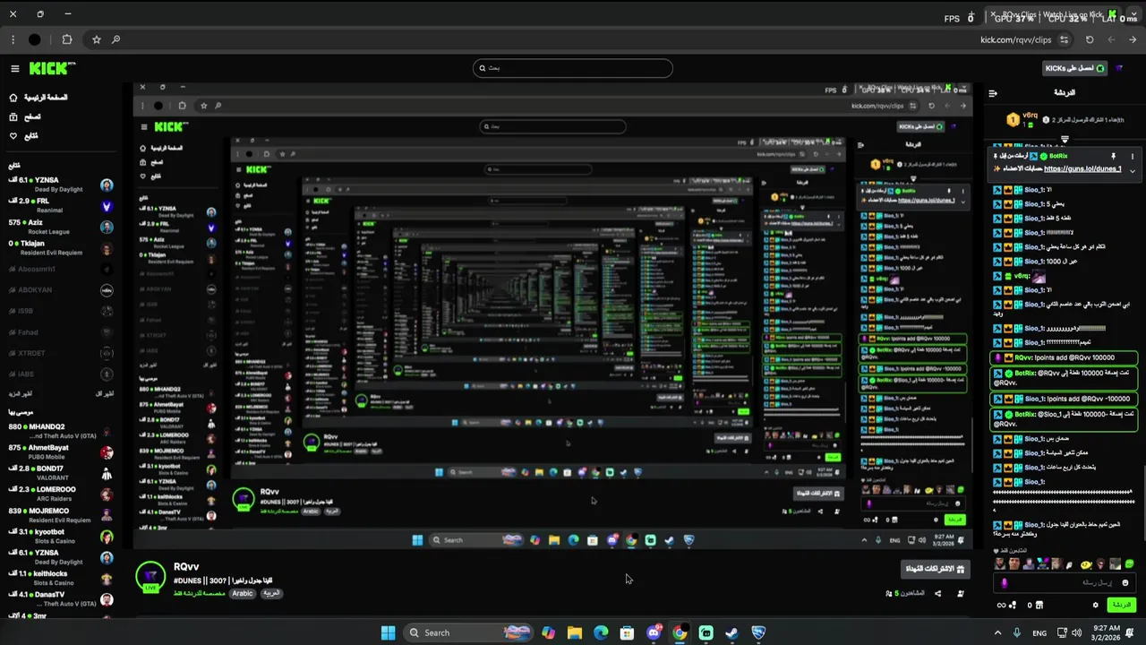This screenshot has width=1146, height=645.
Task: Click purple icon beside Get KICKs button
Action: point(1119,68)
